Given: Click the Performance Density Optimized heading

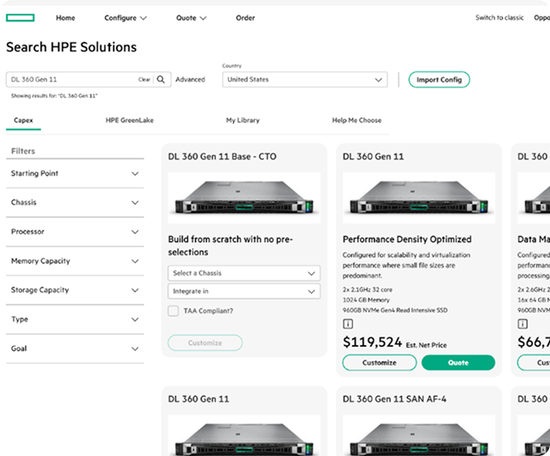Looking at the screenshot, I should coord(407,239).
